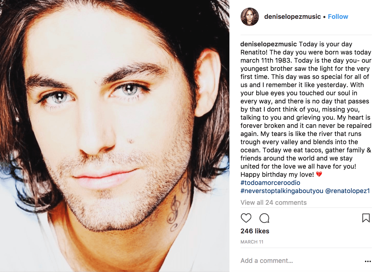Open the three-dot more options menu
The height and width of the screenshot is (272, 382).
pos(368,261)
